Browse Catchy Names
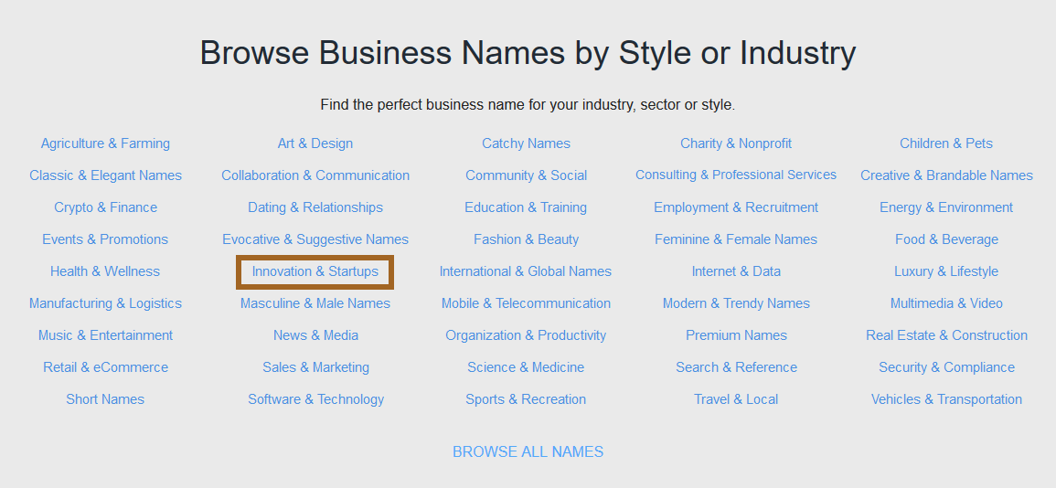The width and height of the screenshot is (1056, 488). (526, 143)
